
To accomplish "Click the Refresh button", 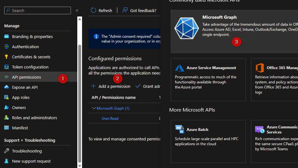I will click(x=101, y=10).
